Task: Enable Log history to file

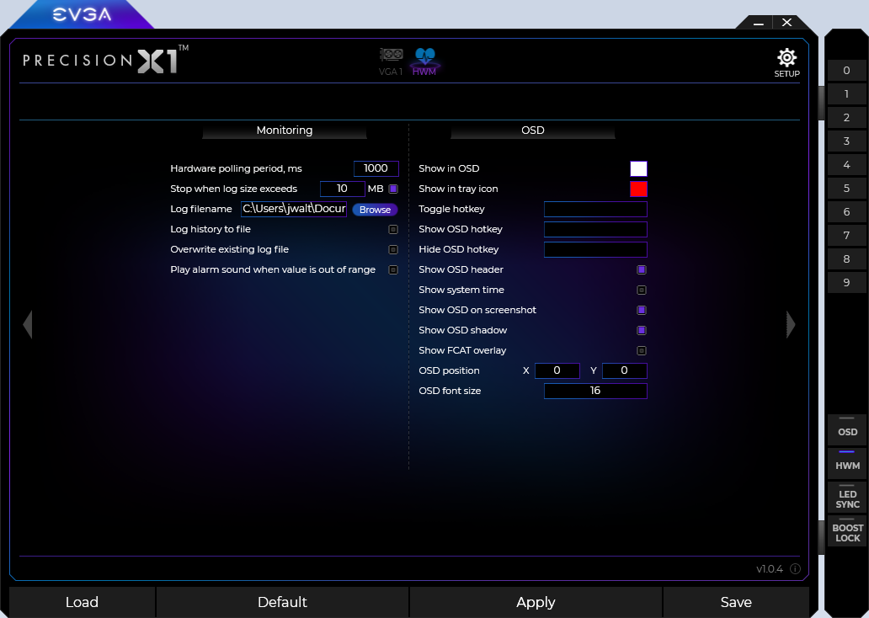Action: [x=393, y=230]
